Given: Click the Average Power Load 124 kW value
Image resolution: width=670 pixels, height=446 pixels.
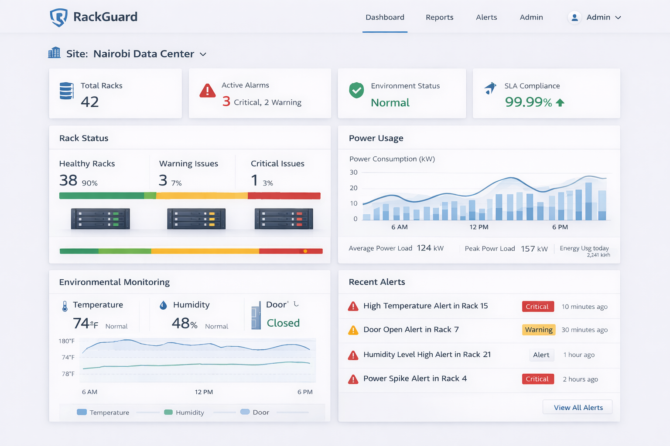Looking at the screenshot, I should coord(430,248).
